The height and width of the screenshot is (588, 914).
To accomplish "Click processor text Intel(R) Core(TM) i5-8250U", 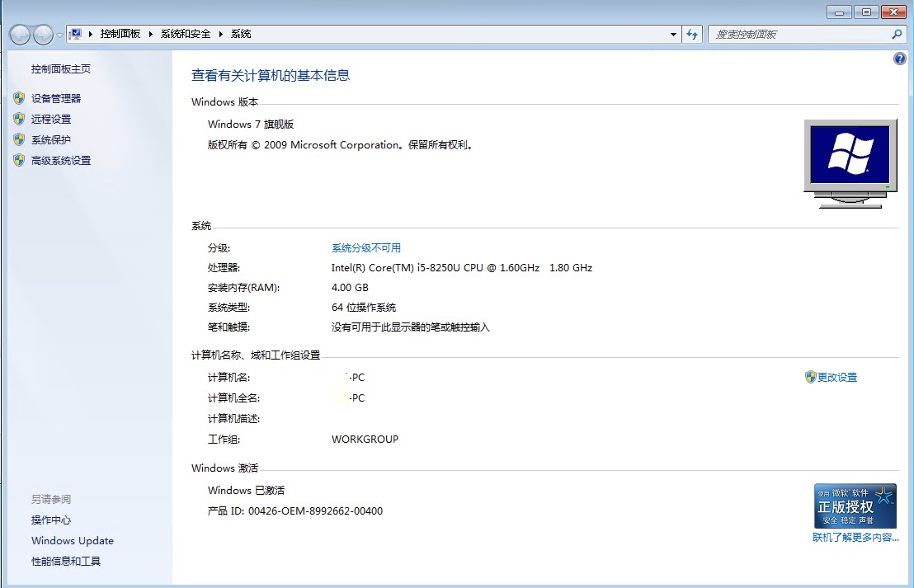I will coord(462,267).
